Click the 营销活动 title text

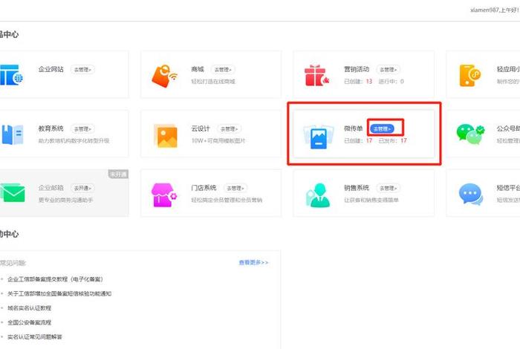click(x=357, y=69)
